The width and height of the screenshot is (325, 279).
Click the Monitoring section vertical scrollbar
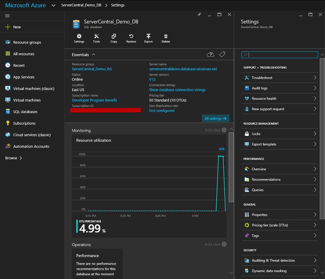pyautogui.click(x=231, y=167)
